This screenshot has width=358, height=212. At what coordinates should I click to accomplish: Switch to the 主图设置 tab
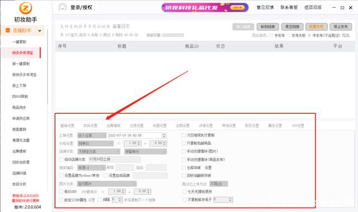click(183, 126)
